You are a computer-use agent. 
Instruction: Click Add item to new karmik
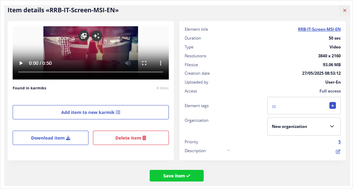91,112
